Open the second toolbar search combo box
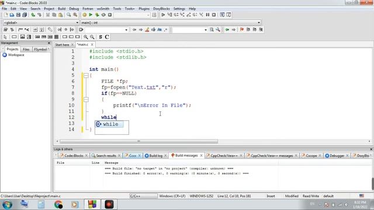Screen dimensions: 374x210 [190, 30]
